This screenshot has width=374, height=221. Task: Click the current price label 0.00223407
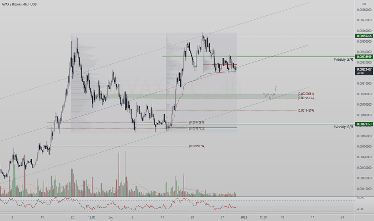click(364, 70)
